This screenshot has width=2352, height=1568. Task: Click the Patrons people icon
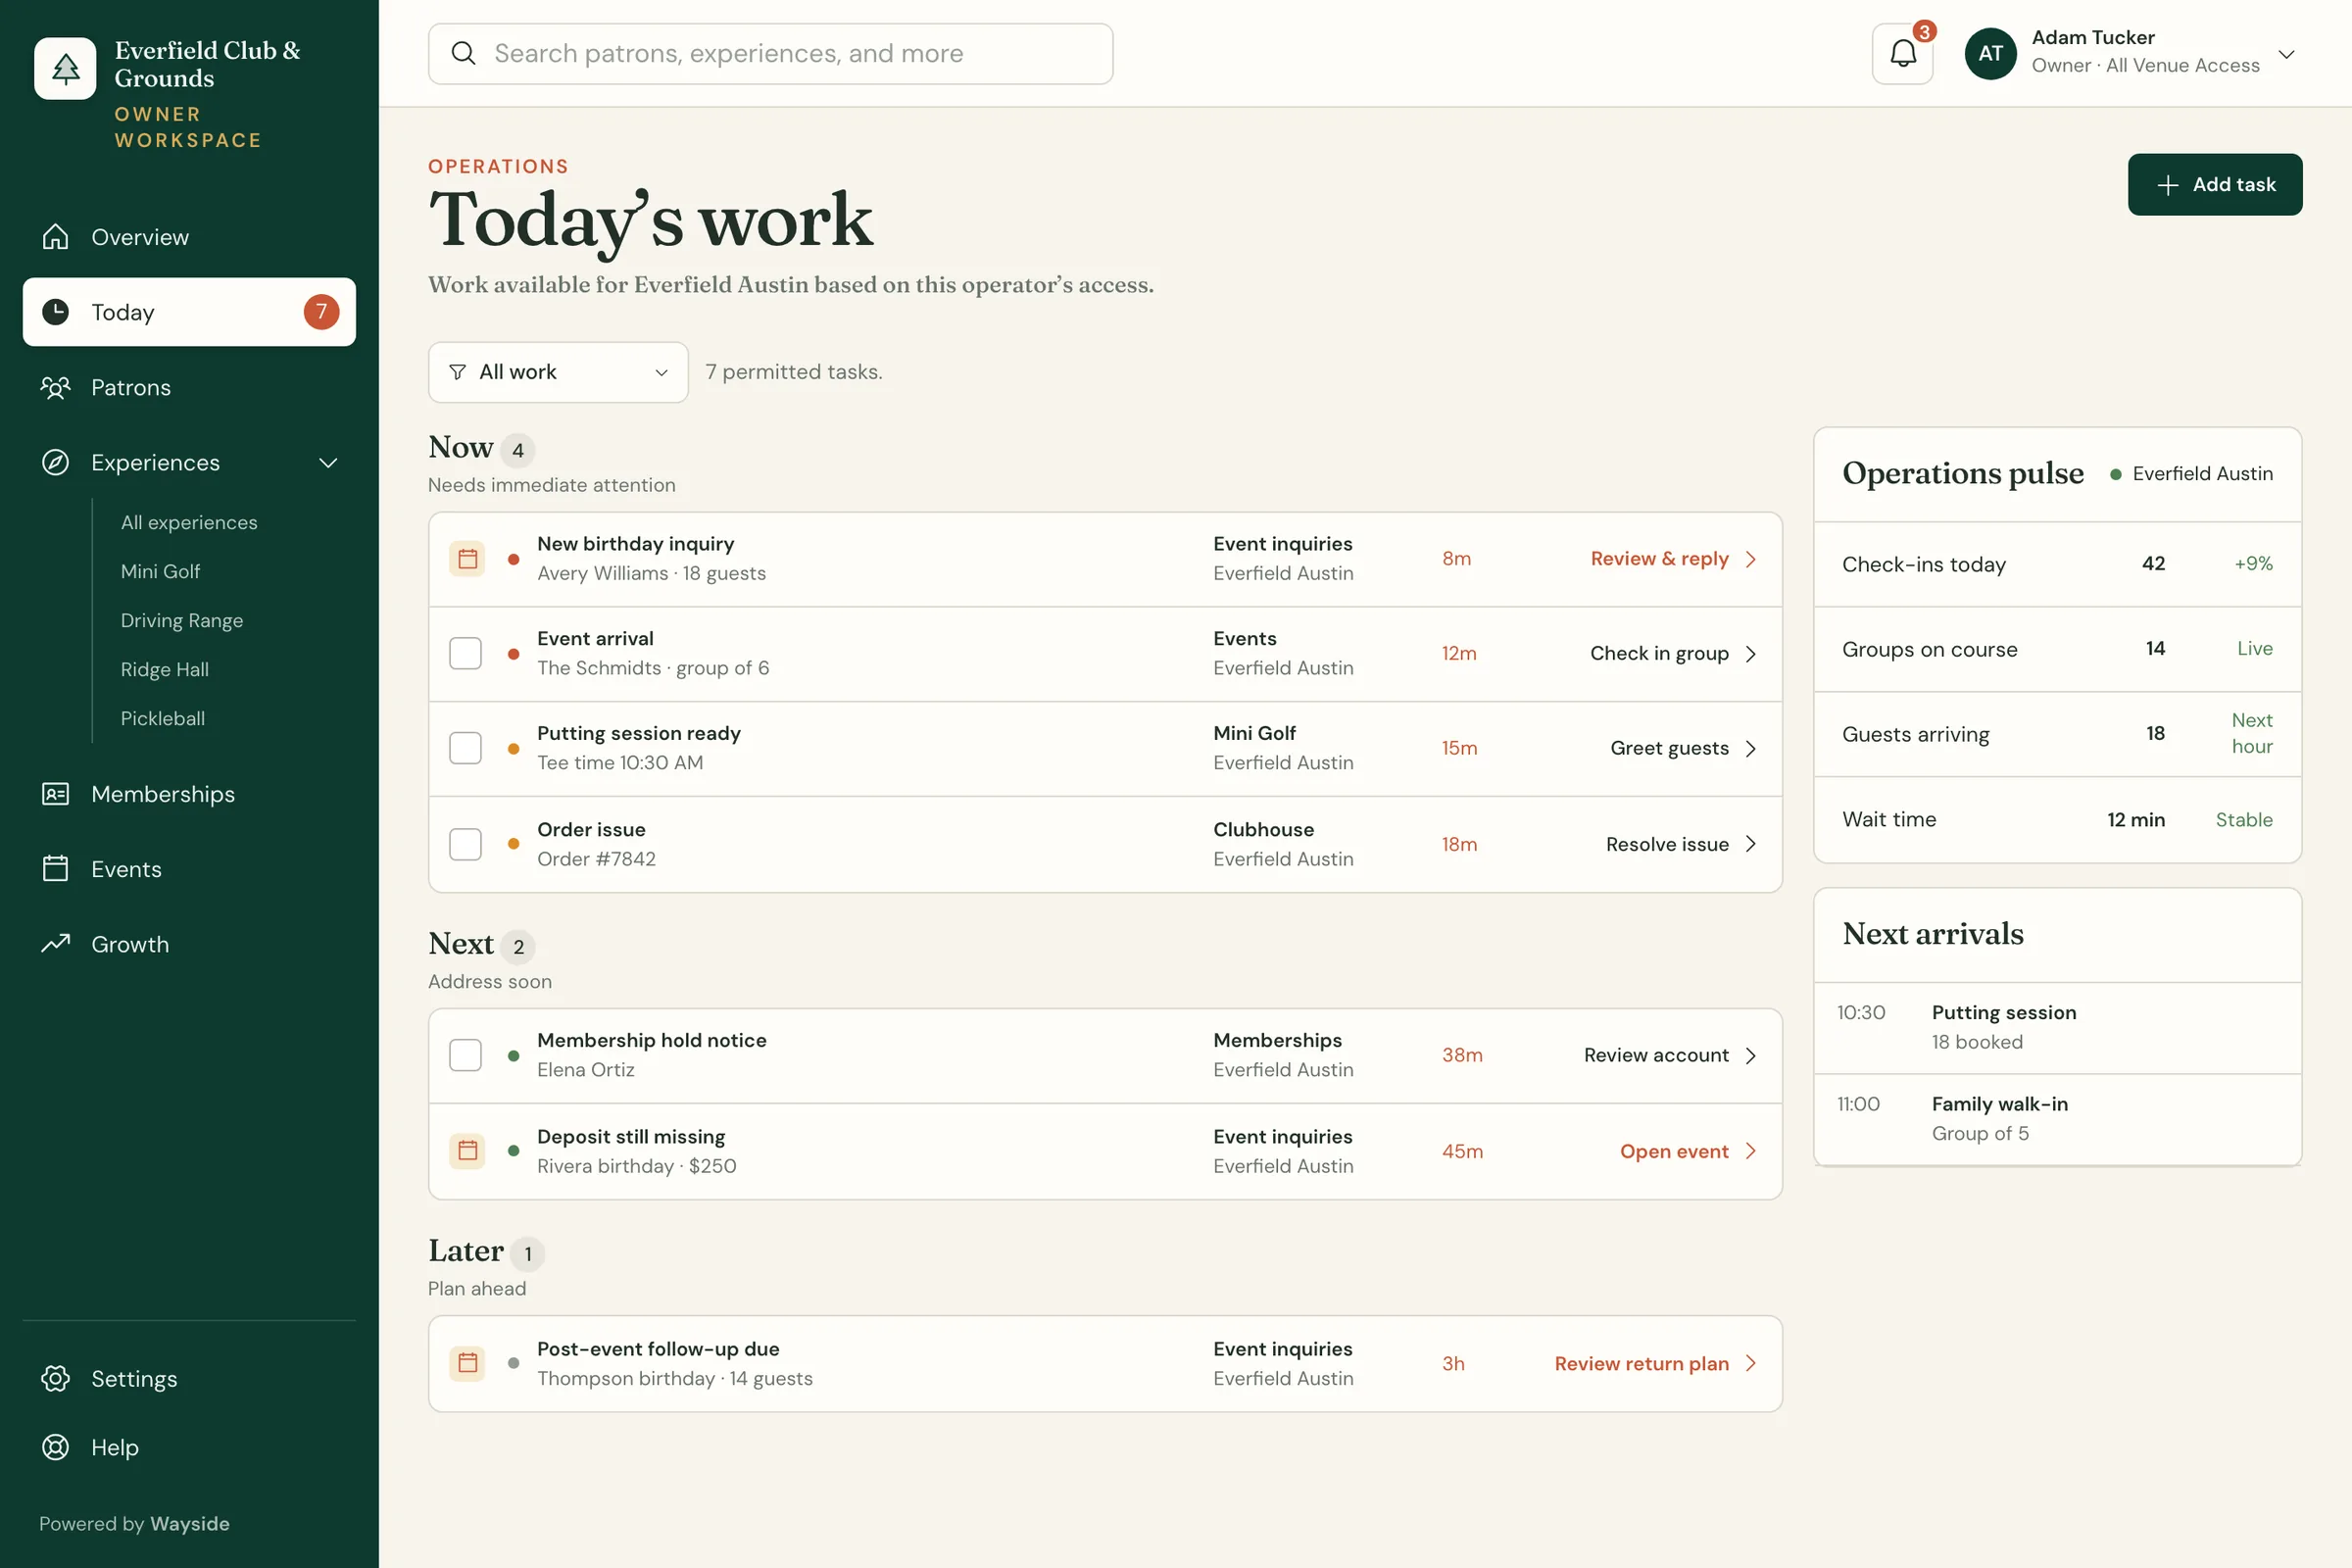tap(55, 387)
